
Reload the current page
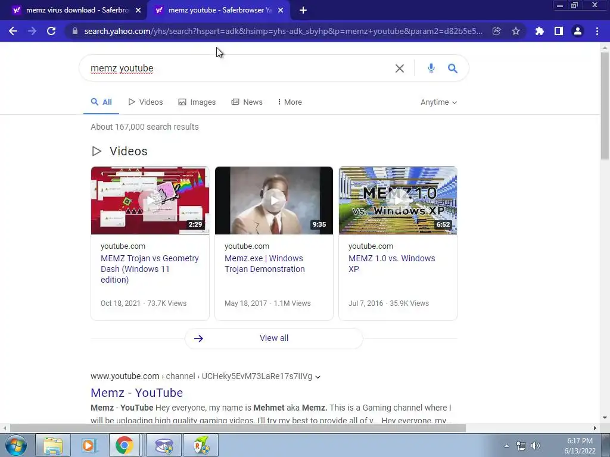[51, 31]
